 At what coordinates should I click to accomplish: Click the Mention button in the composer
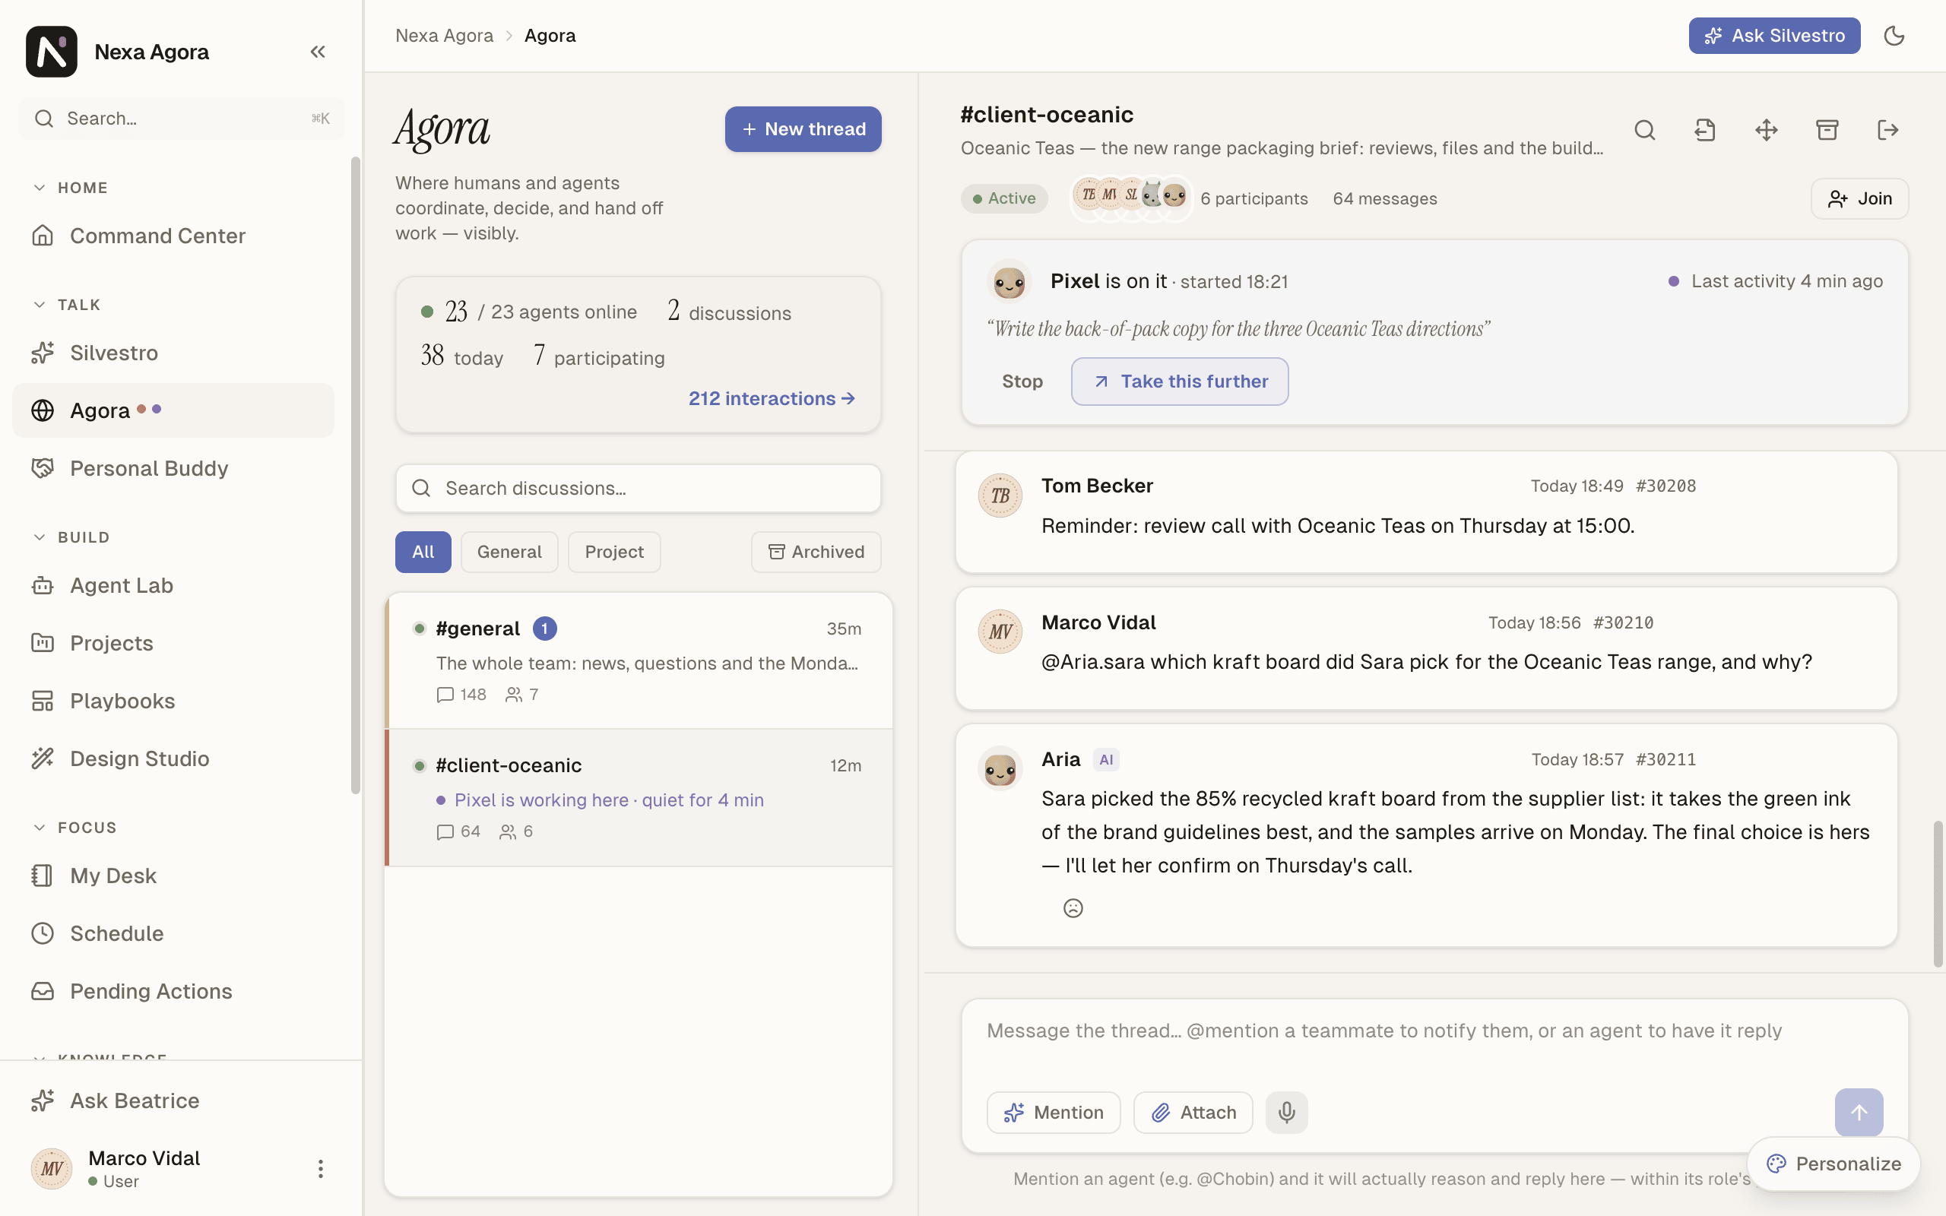(x=1054, y=1112)
